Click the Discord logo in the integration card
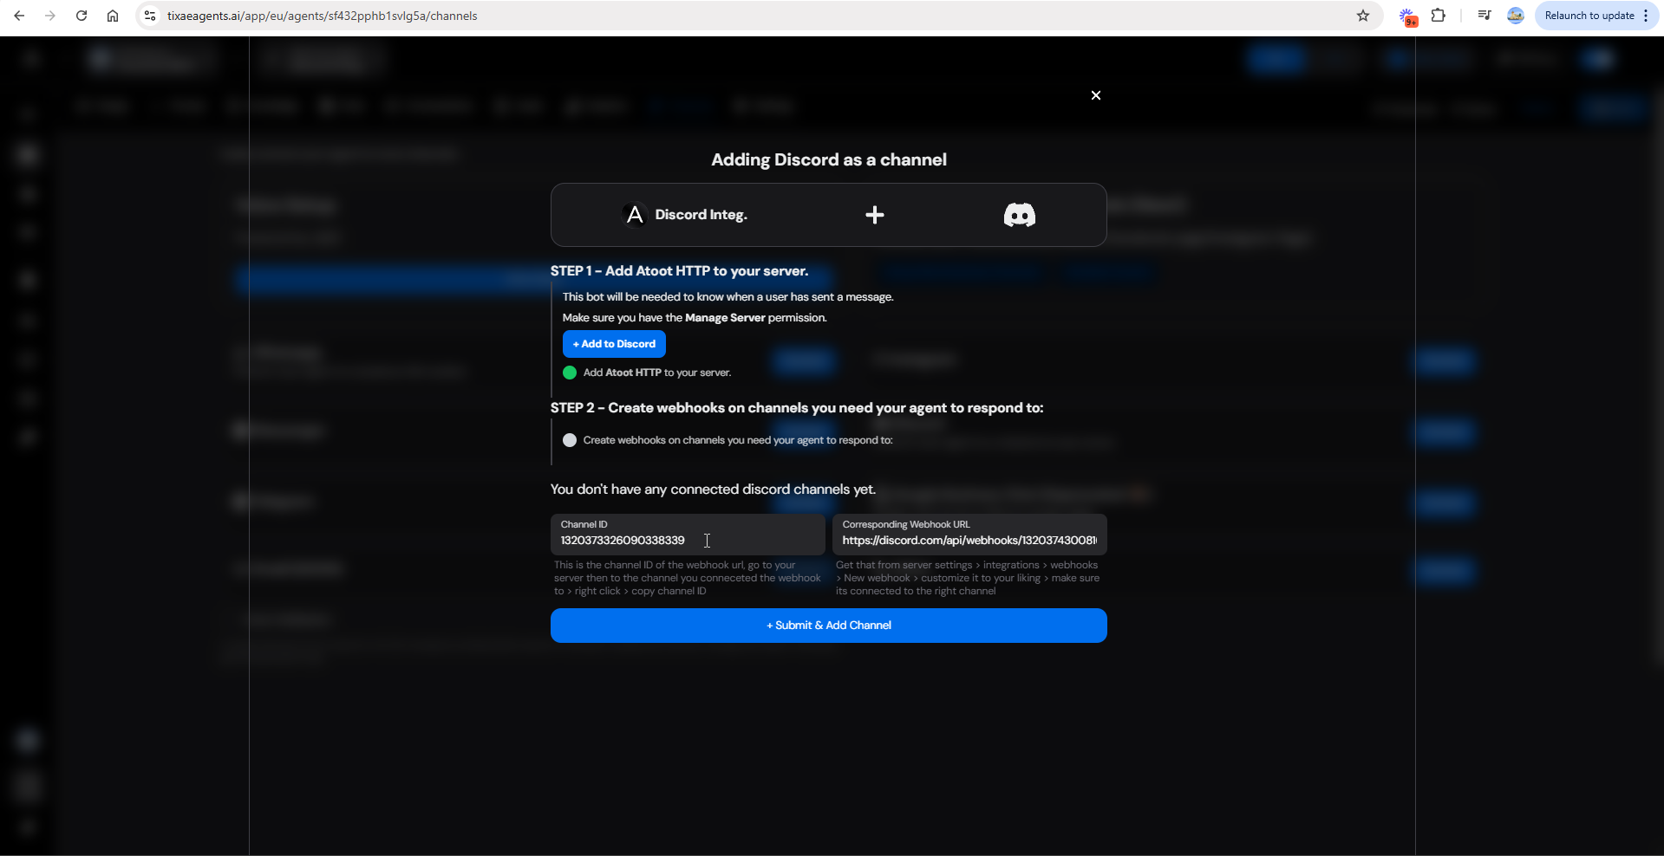Image resolution: width=1664 pixels, height=856 pixels. [x=1019, y=215]
